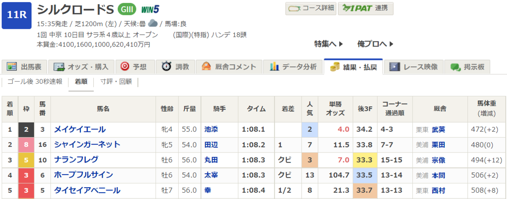Viewport: 507px width, 199px height.
Task: Open jockey 丸田 profile
Action: tap(211, 160)
